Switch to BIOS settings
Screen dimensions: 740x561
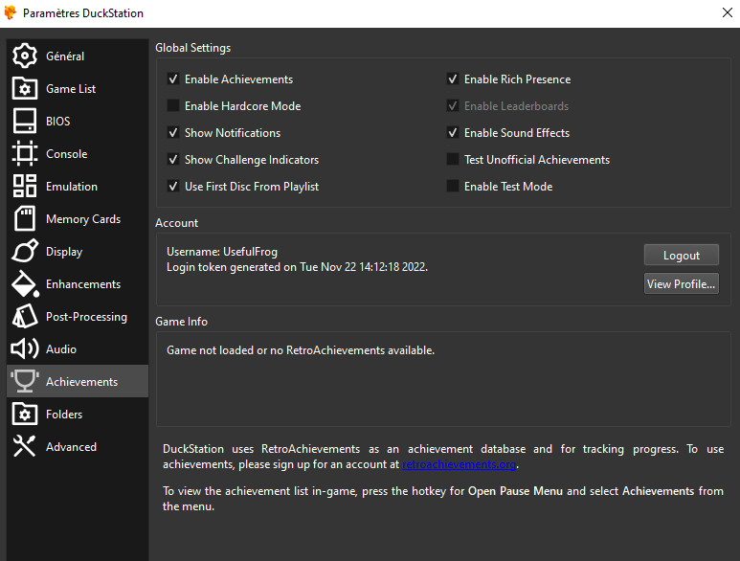coord(78,121)
